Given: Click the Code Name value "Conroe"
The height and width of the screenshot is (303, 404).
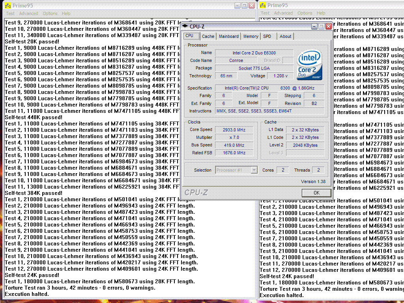Looking at the screenshot, I should click(x=236, y=60).
